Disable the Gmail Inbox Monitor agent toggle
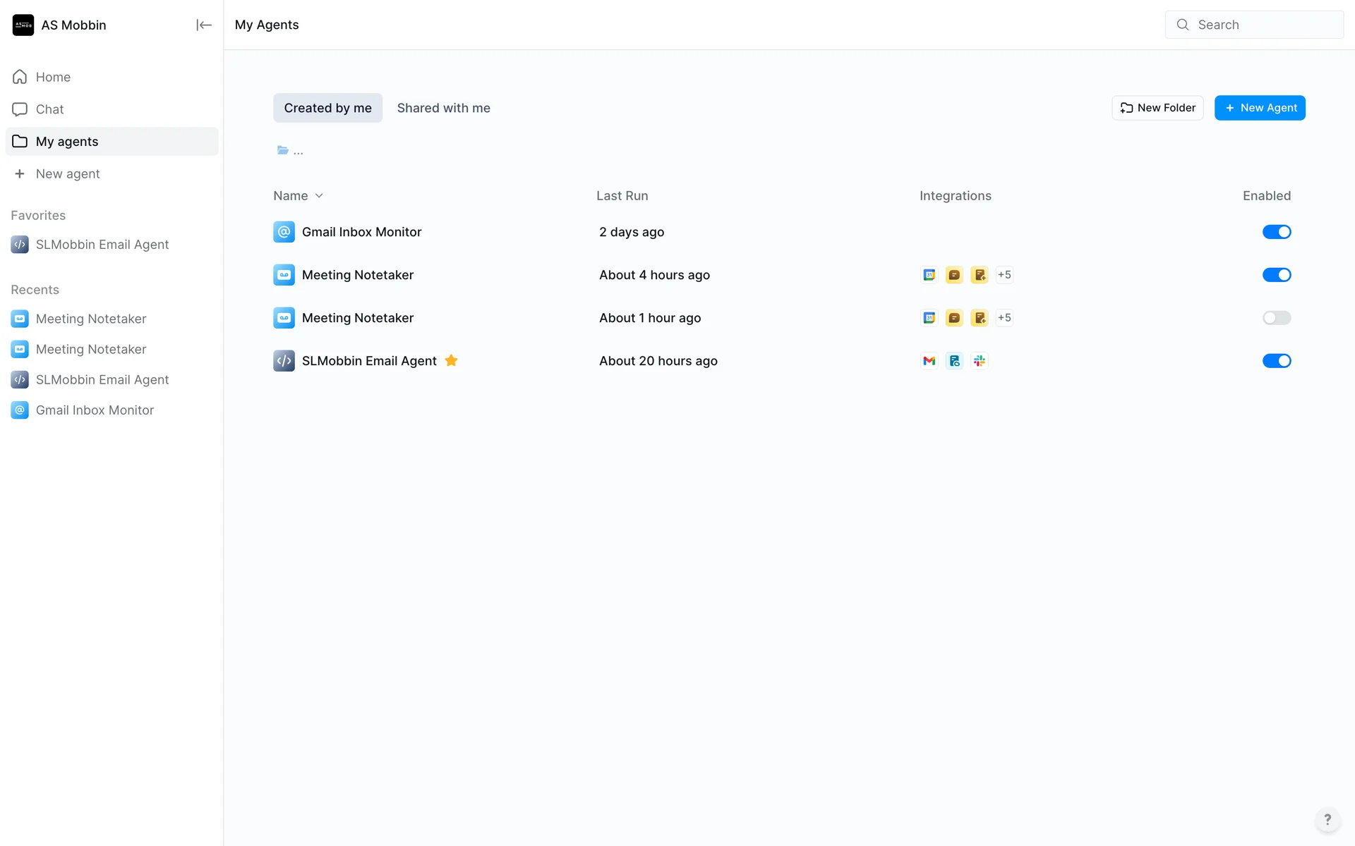Screen dimensions: 1355x846 tap(1276, 232)
